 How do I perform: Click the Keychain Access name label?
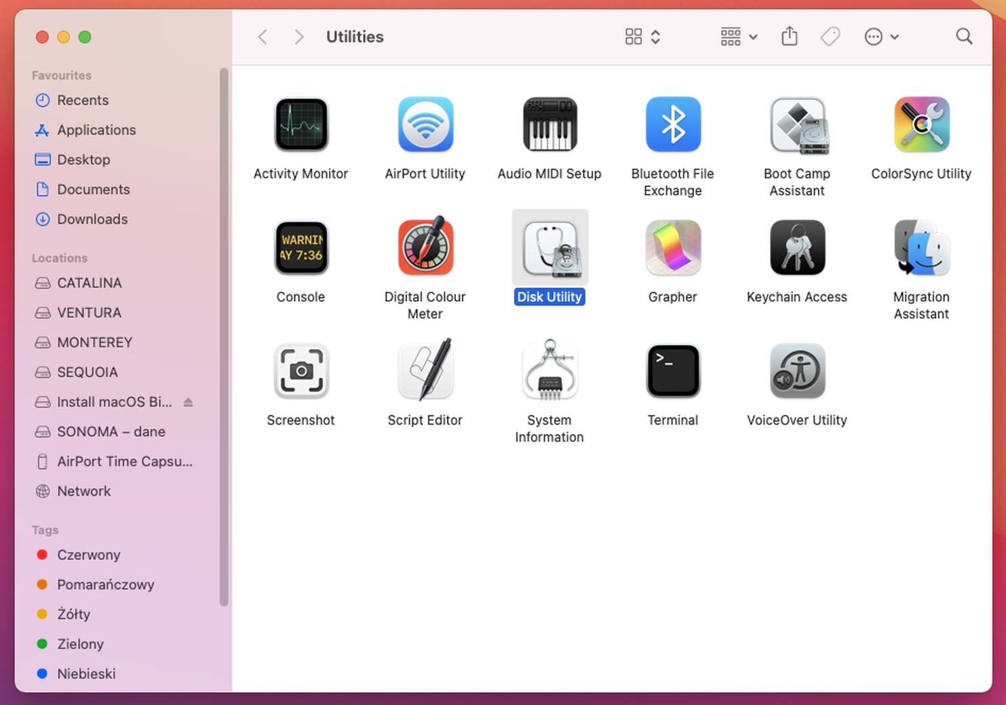[x=797, y=297]
